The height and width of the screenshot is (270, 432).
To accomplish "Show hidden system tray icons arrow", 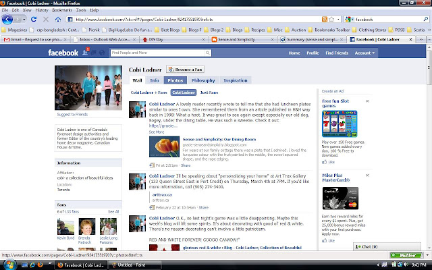I will point(378,265).
